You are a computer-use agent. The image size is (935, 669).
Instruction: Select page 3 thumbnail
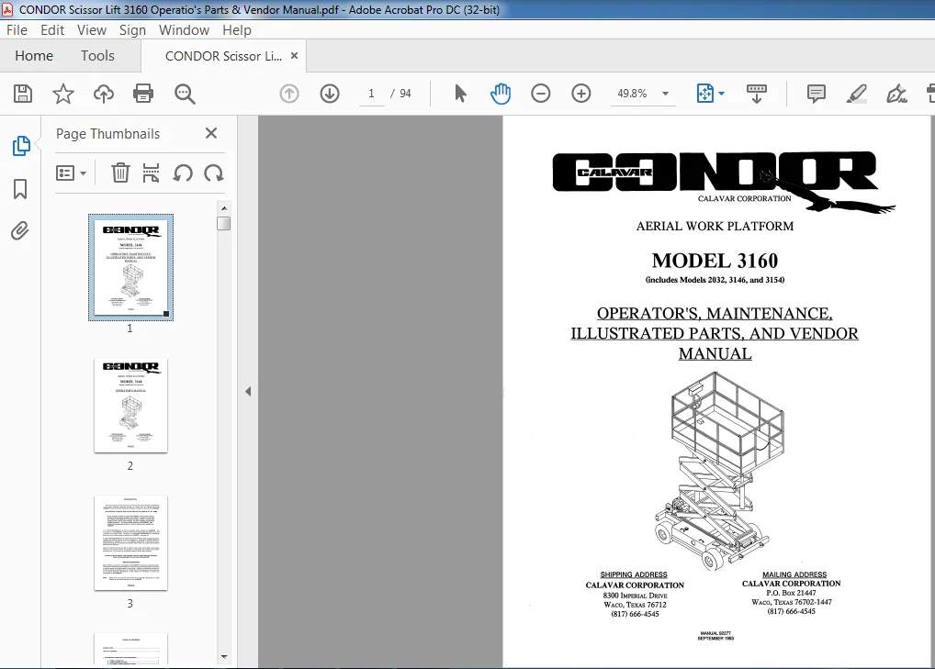tap(130, 542)
